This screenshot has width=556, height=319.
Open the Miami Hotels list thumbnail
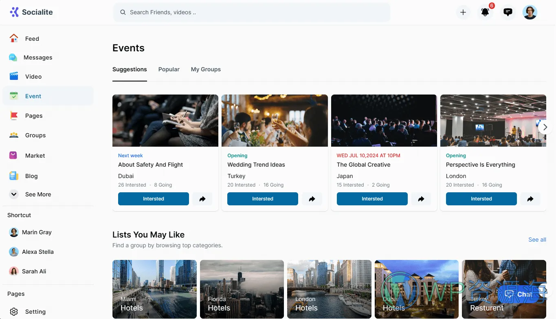click(154, 289)
